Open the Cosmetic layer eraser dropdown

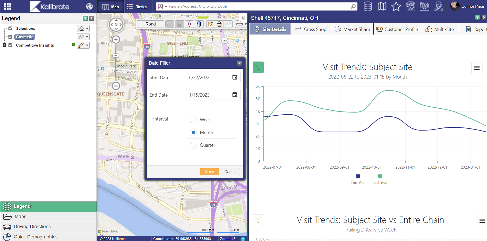pos(87,37)
